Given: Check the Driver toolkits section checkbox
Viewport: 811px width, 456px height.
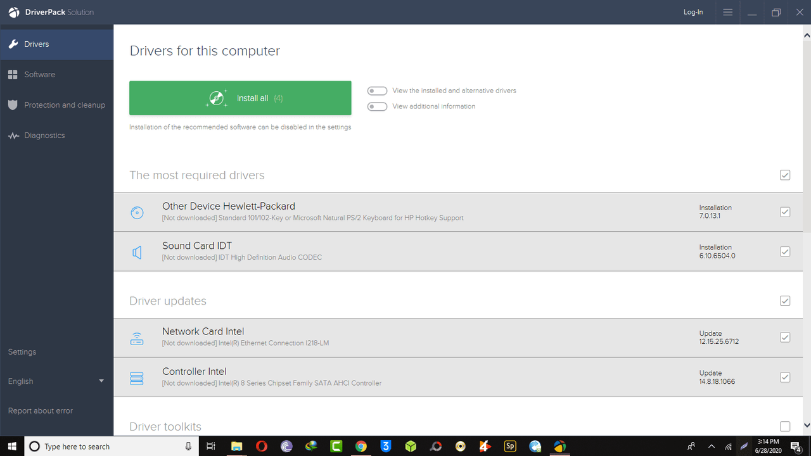Looking at the screenshot, I should click(x=785, y=427).
